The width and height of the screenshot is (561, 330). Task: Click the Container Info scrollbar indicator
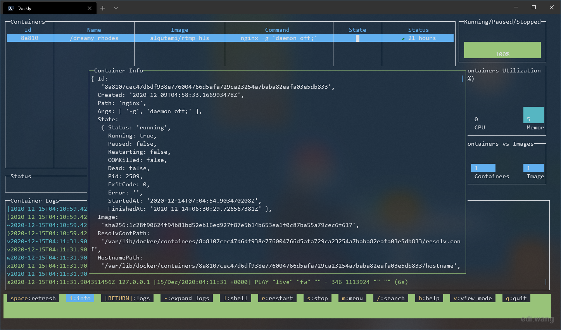tap(462, 79)
